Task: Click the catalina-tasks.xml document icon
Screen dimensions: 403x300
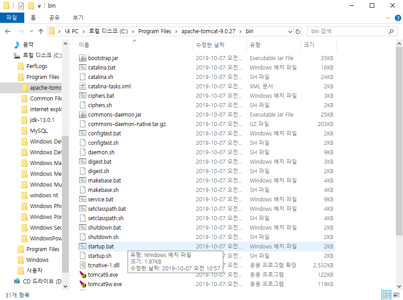Action: tap(82, 86)
